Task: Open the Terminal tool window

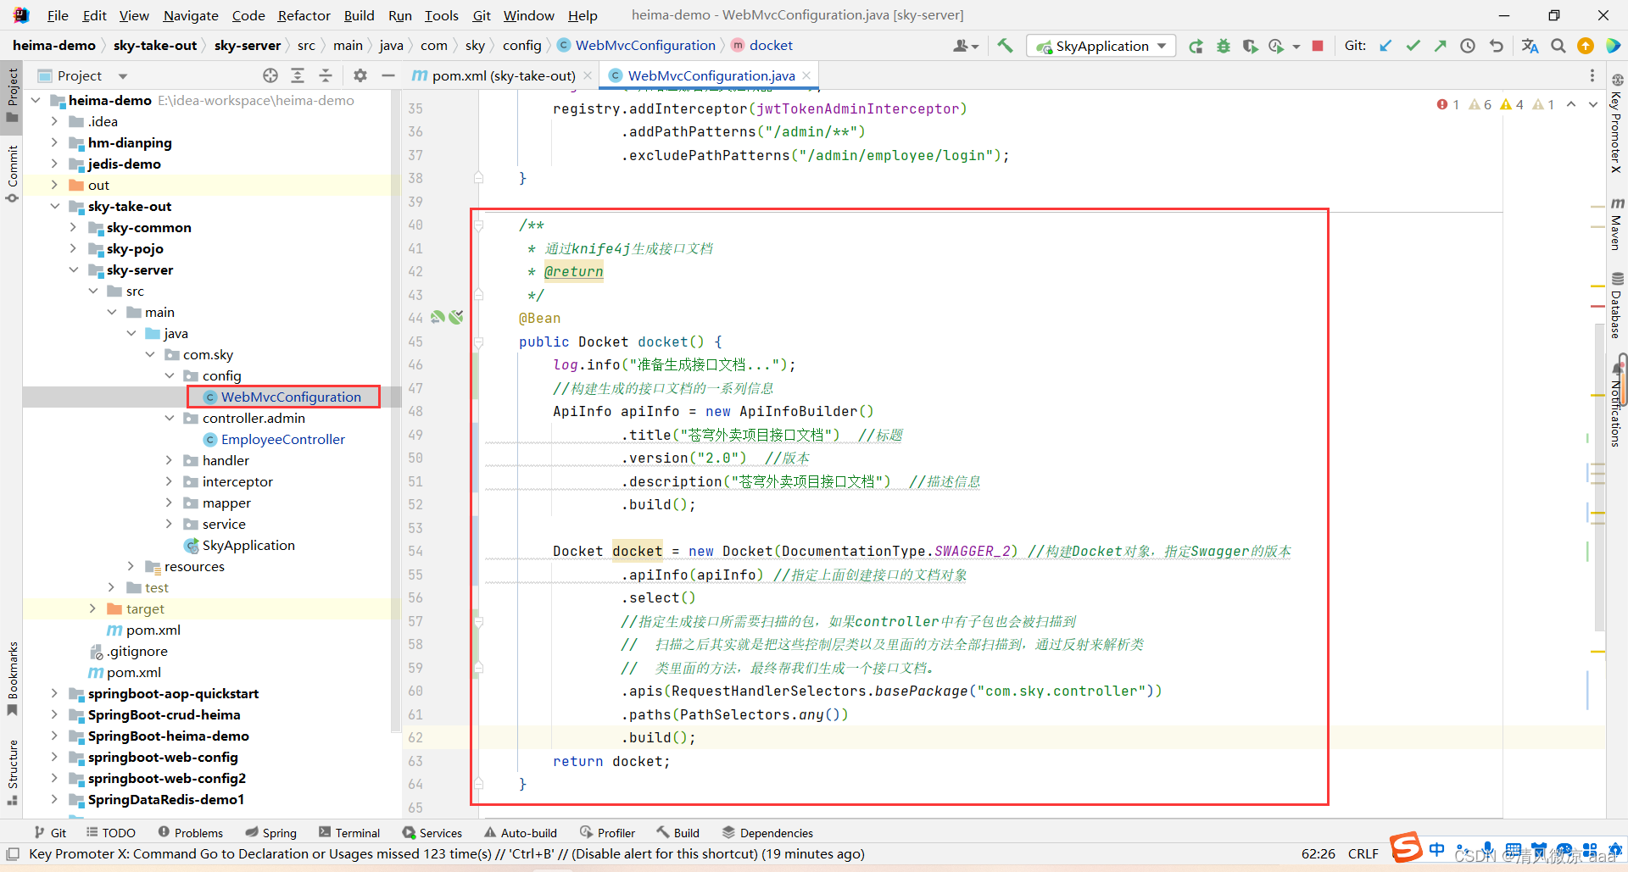Action: [x=349, y=833]
